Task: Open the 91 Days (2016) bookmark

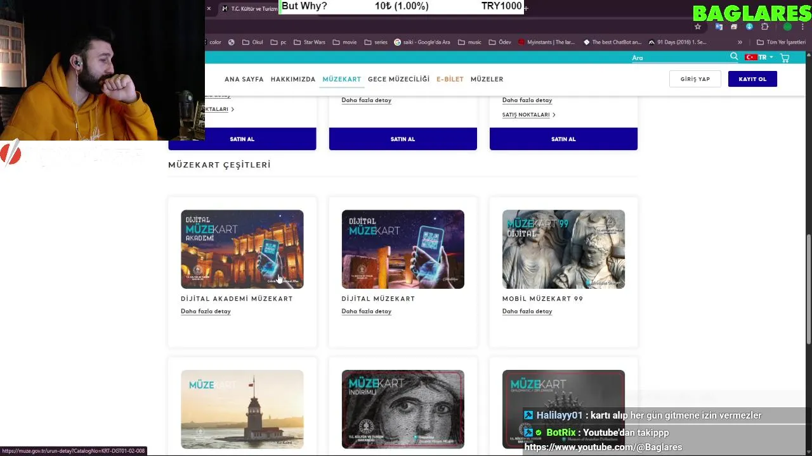Action: (x=677, y=42)
